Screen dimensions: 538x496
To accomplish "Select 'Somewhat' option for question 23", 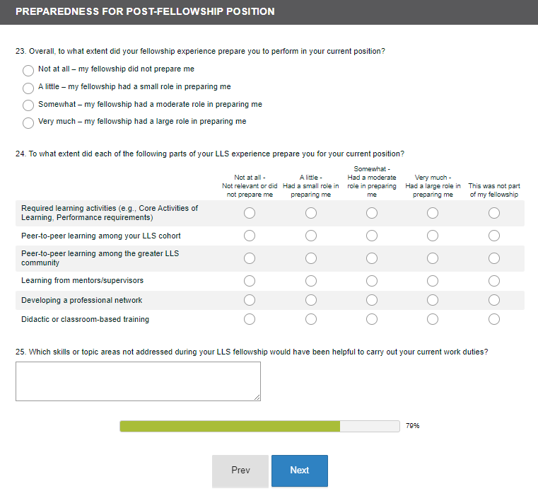I will pyautogui.click(x=28, y=105).
